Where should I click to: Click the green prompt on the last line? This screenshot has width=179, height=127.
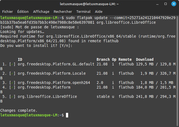pos(32,115)
